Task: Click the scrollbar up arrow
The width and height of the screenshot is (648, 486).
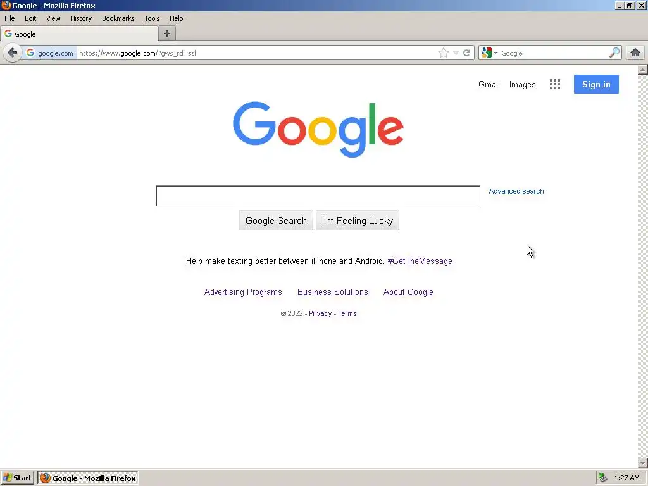Action: pos(643,70)
